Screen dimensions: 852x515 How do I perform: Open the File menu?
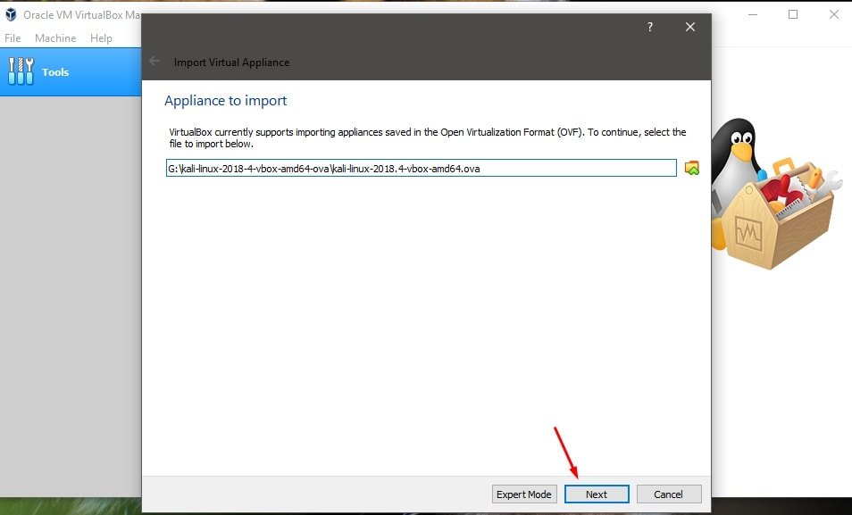pos(13,37)
